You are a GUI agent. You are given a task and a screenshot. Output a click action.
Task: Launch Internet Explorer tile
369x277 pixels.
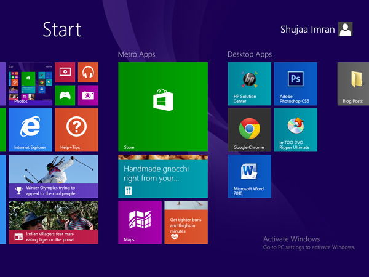tap(30, 130)
